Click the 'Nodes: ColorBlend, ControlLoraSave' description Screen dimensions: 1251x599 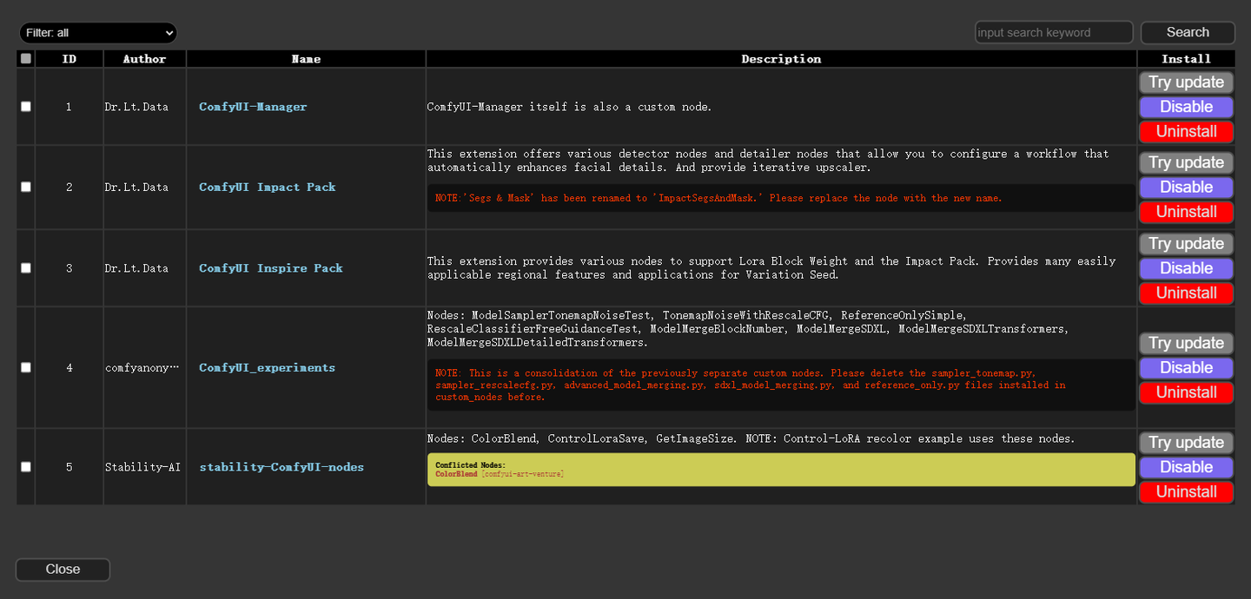point(751,438)
